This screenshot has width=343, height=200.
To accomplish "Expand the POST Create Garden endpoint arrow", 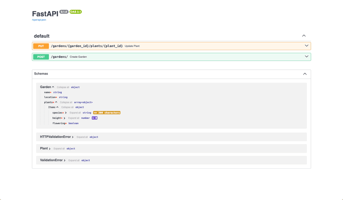I will [307, 57].
